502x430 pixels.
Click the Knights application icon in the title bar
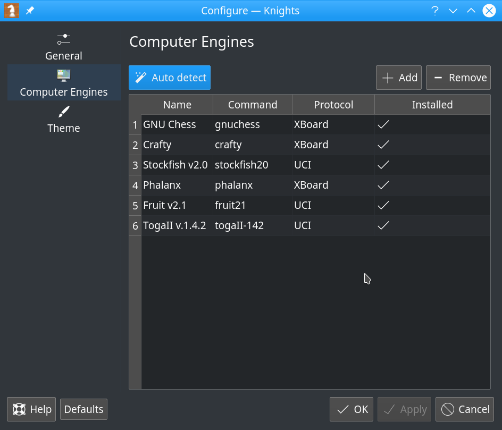tap(11, 11)
